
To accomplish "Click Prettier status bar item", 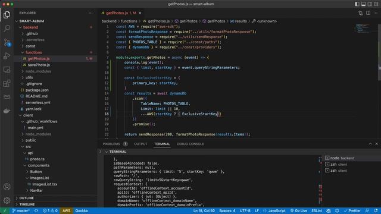I will pos(352,210).
